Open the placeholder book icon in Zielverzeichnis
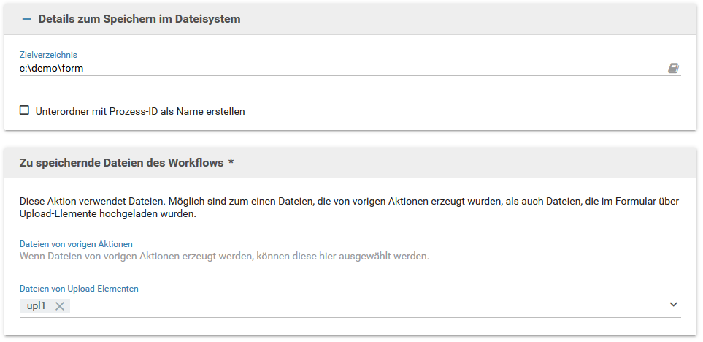Image resolution: width=703 pixels, height=342 pixels. 673,68
